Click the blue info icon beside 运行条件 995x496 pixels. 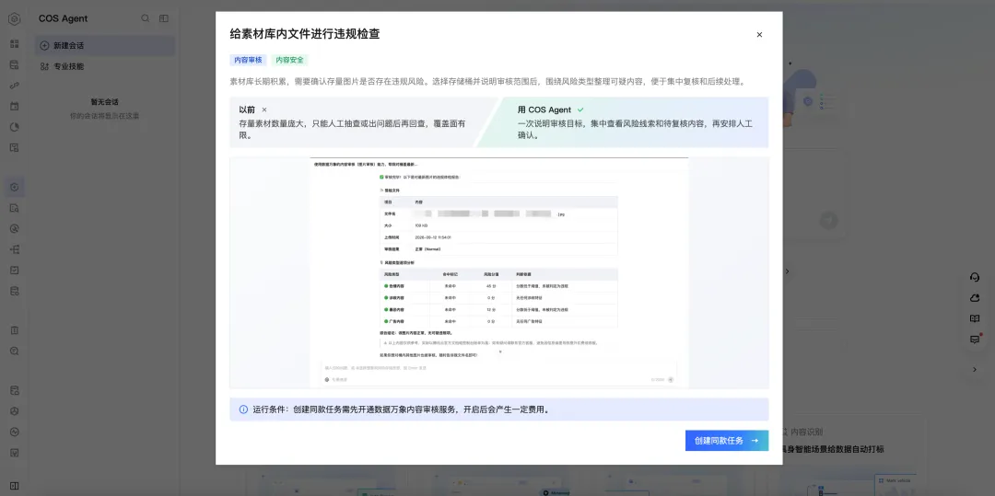pyautogui.click(x=243, y=409)
